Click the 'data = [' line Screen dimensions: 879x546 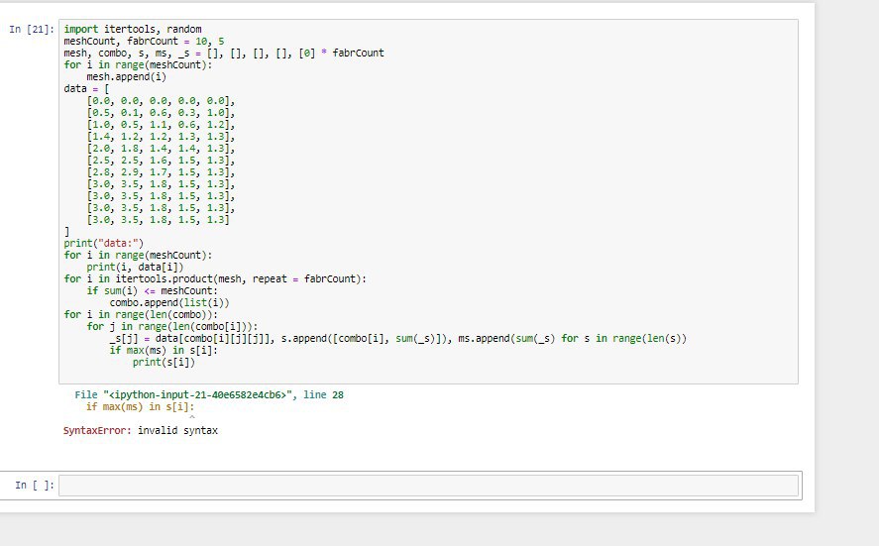87,88
